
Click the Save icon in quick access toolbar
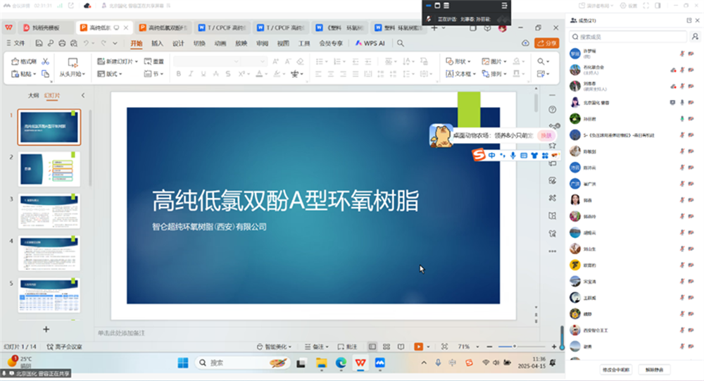coord(39,44)
